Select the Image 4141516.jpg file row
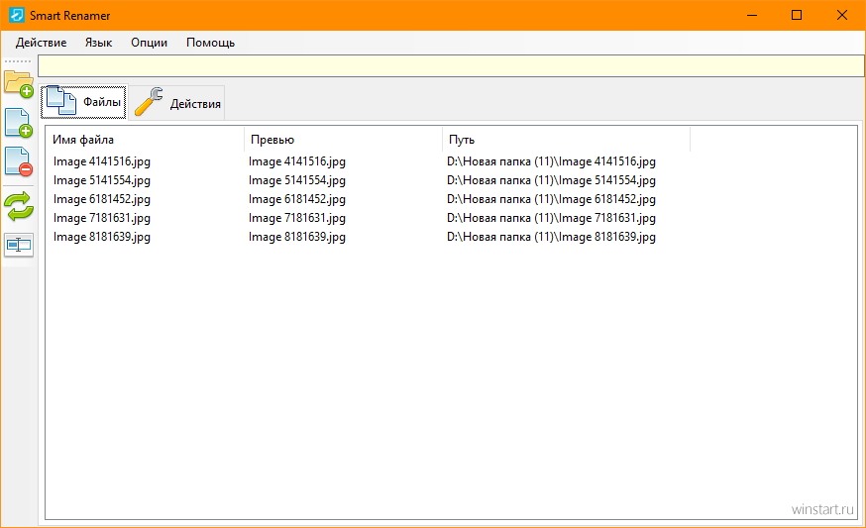866x528 pixels. [x=355, y=161]
